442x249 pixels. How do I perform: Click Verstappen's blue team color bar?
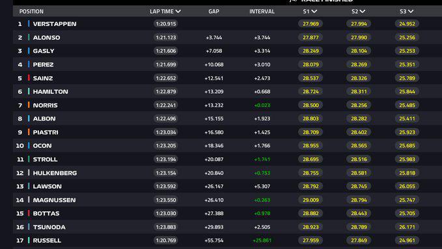pos(29,23)
